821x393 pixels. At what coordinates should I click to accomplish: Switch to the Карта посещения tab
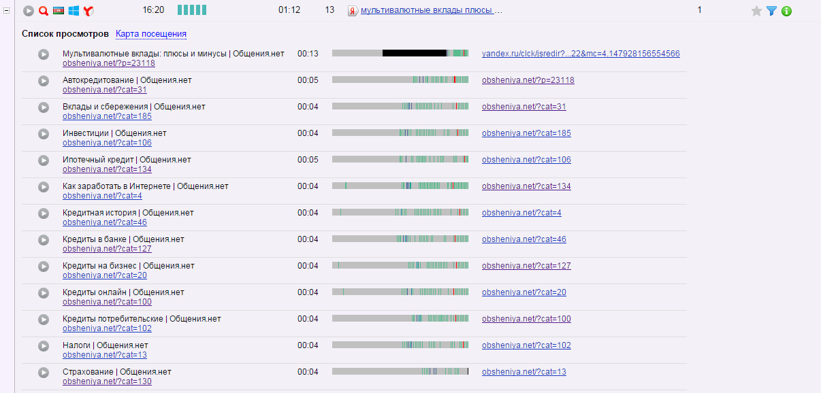[x=150, y=34]
